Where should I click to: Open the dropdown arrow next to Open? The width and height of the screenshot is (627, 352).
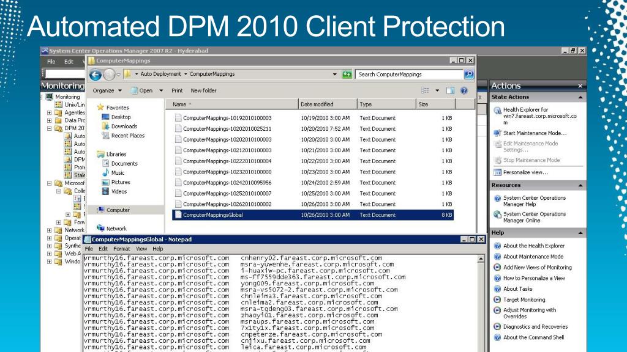tap(161, 90)
